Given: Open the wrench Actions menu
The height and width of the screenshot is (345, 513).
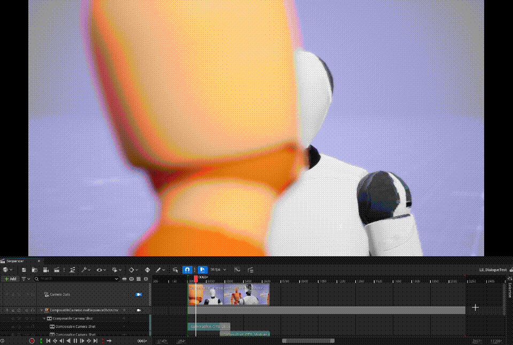Looking at the screenshot, I should pos(85,270).
